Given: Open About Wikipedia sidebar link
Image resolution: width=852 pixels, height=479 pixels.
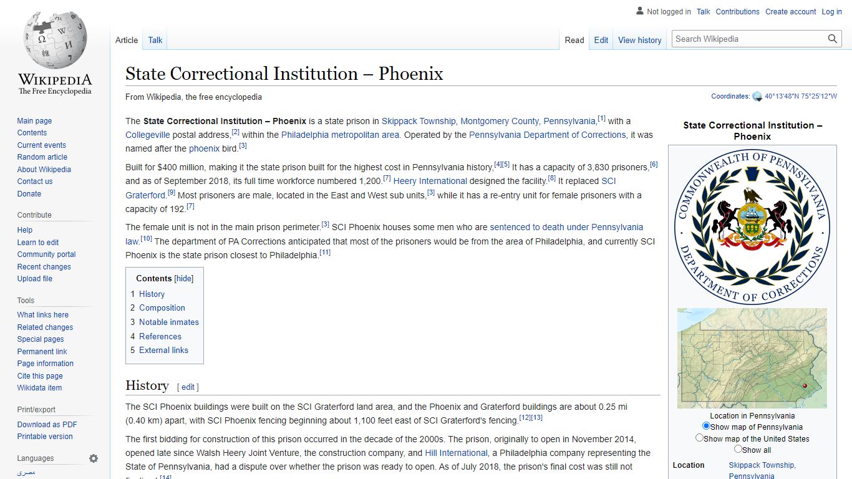Looking at the screenshot, I should 44,170.
